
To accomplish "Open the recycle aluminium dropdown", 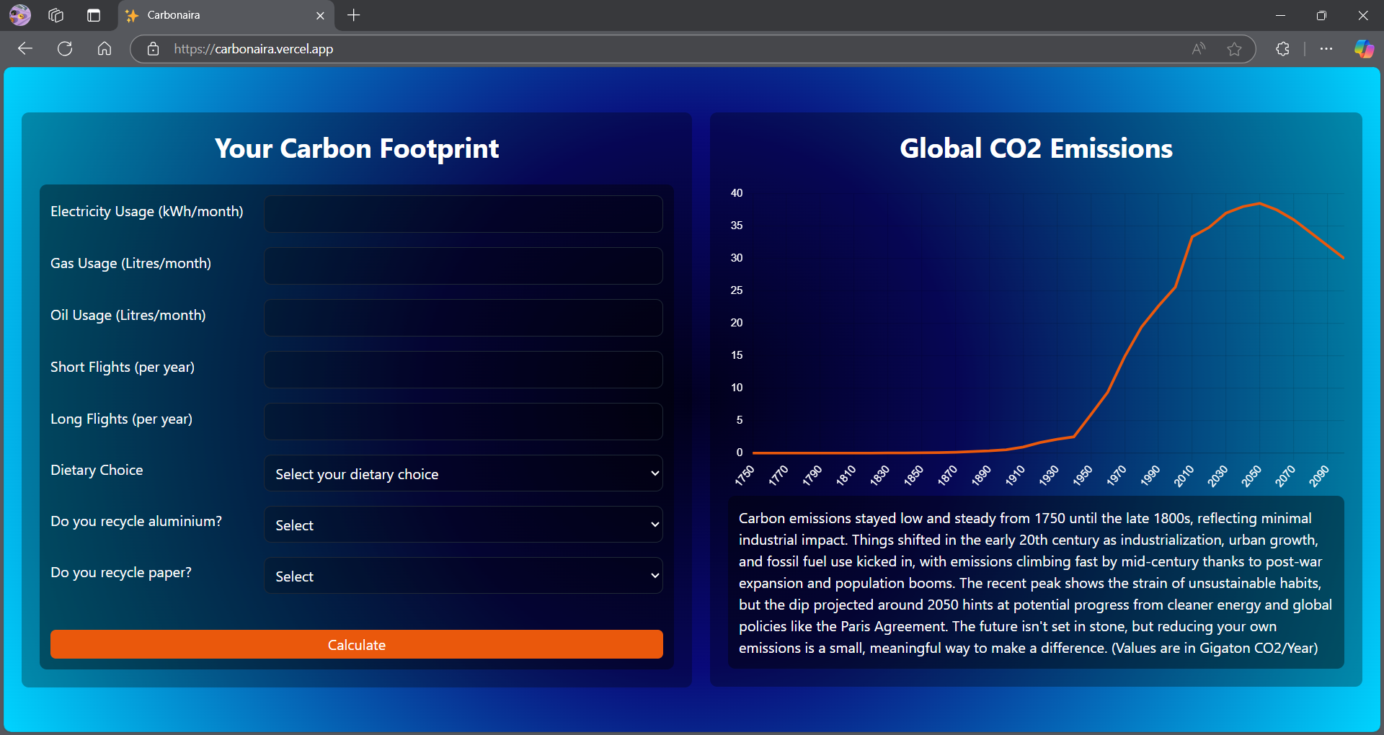I will [x=463, y=525].
